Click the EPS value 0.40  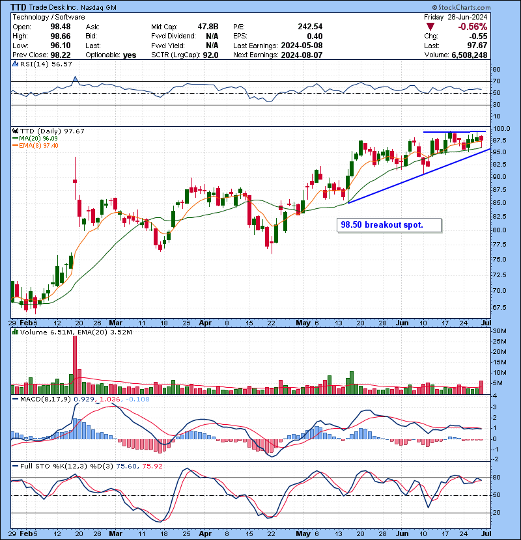pos(315,36)
